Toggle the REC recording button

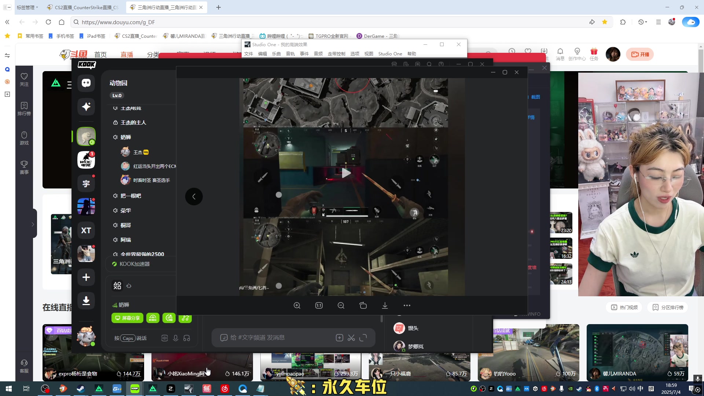coord(153,318)
